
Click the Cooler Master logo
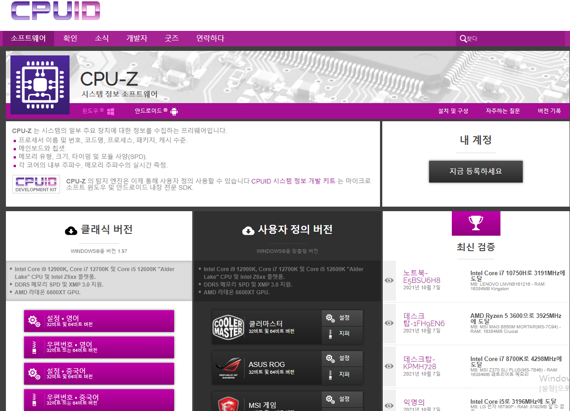click(228, 327)
